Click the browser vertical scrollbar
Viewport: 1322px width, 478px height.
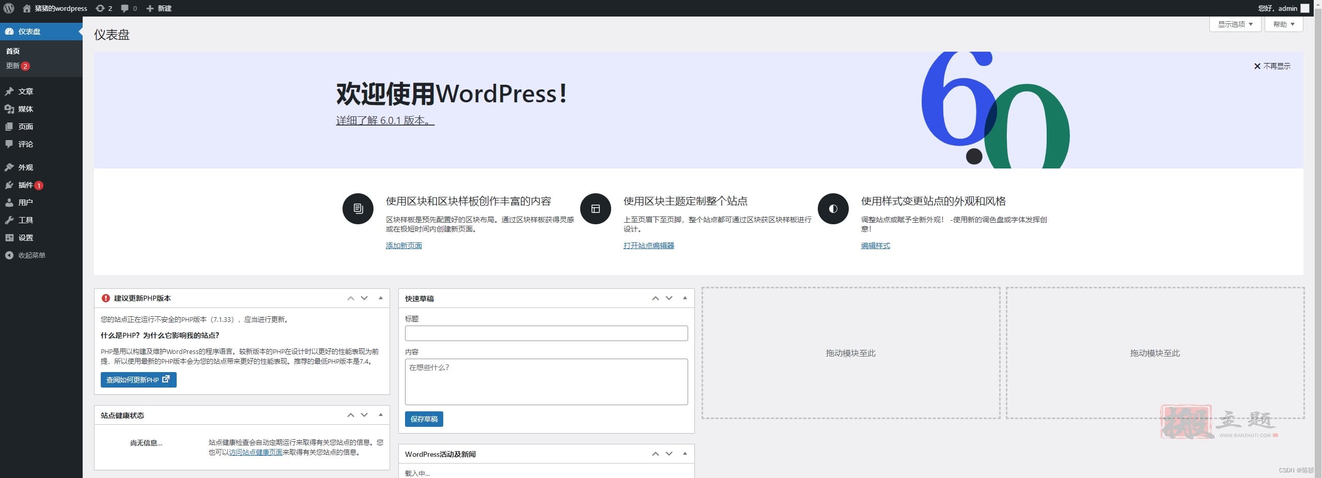tap(1318, 239)
